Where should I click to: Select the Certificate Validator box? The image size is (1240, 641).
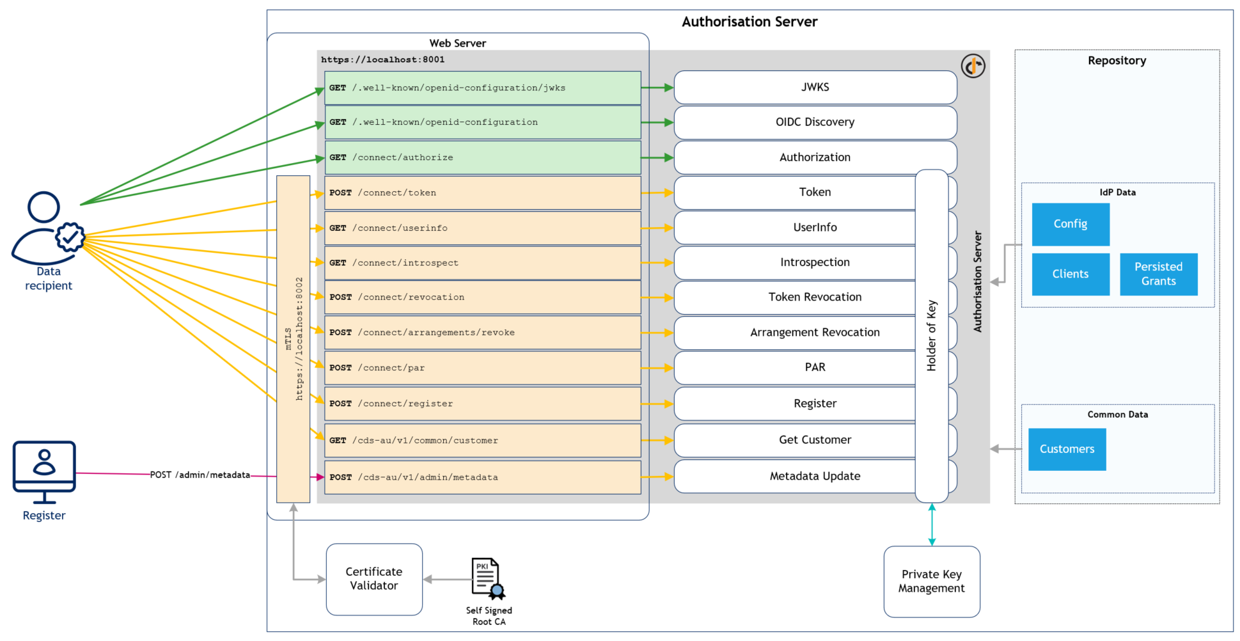point(374,579)
